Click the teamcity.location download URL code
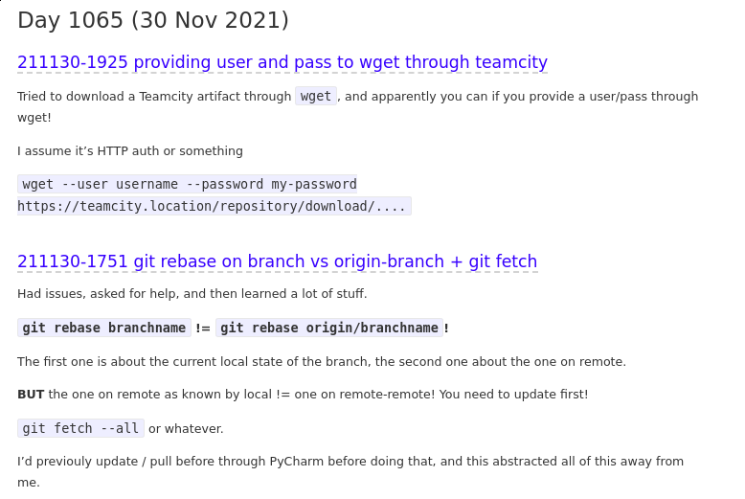The width and height of the screenshot is (745, 499). [x=214, y=206]
